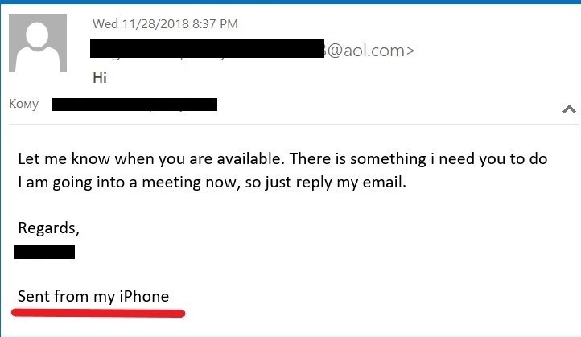Click the redacted sender name bar
The width and height of the screenshot is (581, 337).
click(x=207, y=48)
